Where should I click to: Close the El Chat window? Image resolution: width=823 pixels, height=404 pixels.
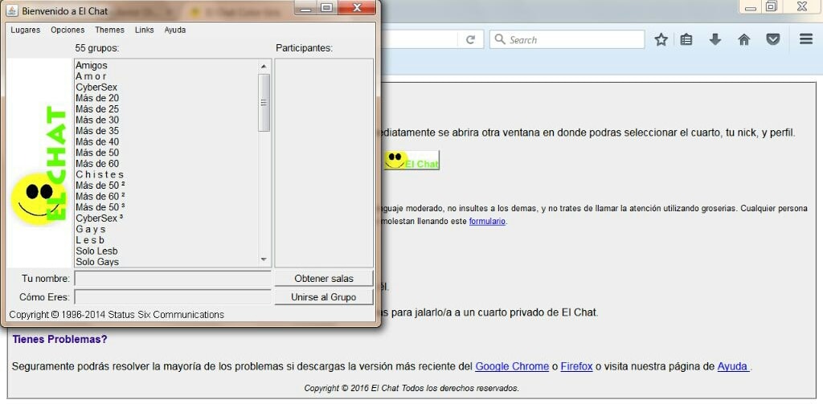[x=357, y=8]
